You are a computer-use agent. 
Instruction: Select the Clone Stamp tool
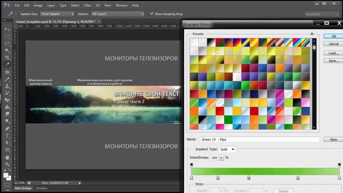click(7, 86)
